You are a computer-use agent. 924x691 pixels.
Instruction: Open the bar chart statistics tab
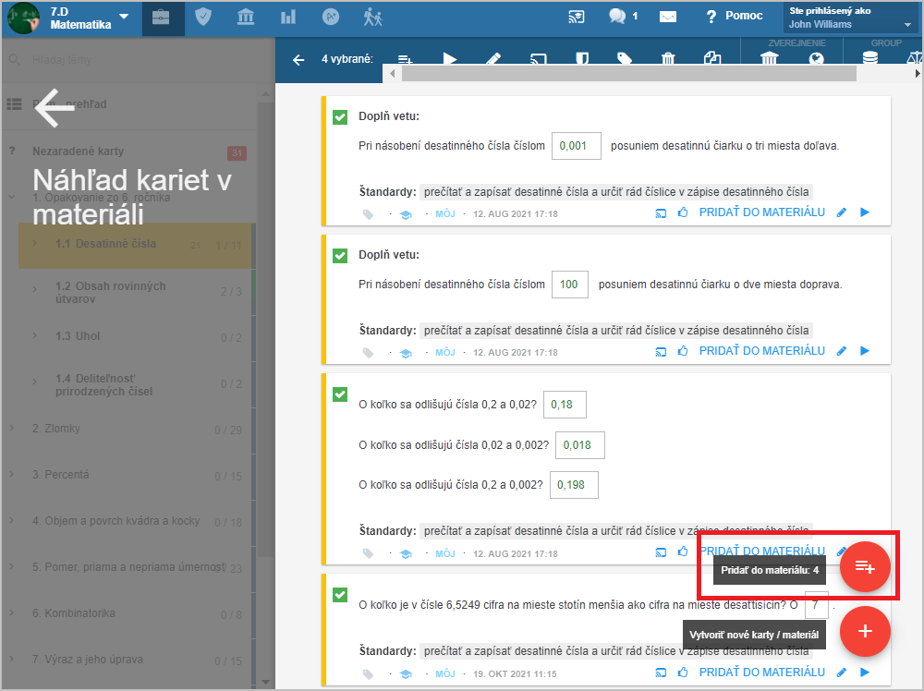pos(288,18)
